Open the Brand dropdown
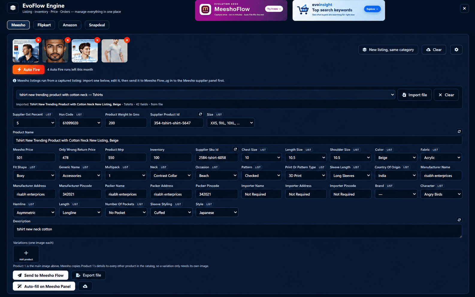 click(396, 194)
